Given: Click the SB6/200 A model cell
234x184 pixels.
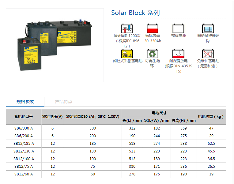Looking at the screenshot, I should [24, 136].
